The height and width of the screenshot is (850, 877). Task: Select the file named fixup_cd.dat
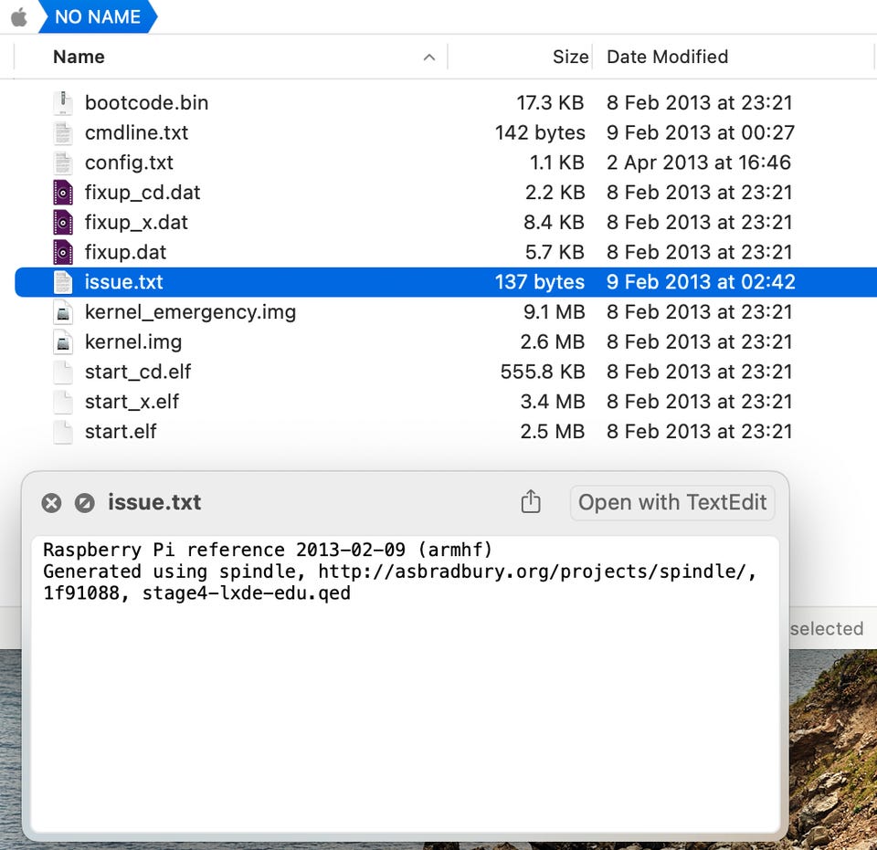click(x=143, y=193)
